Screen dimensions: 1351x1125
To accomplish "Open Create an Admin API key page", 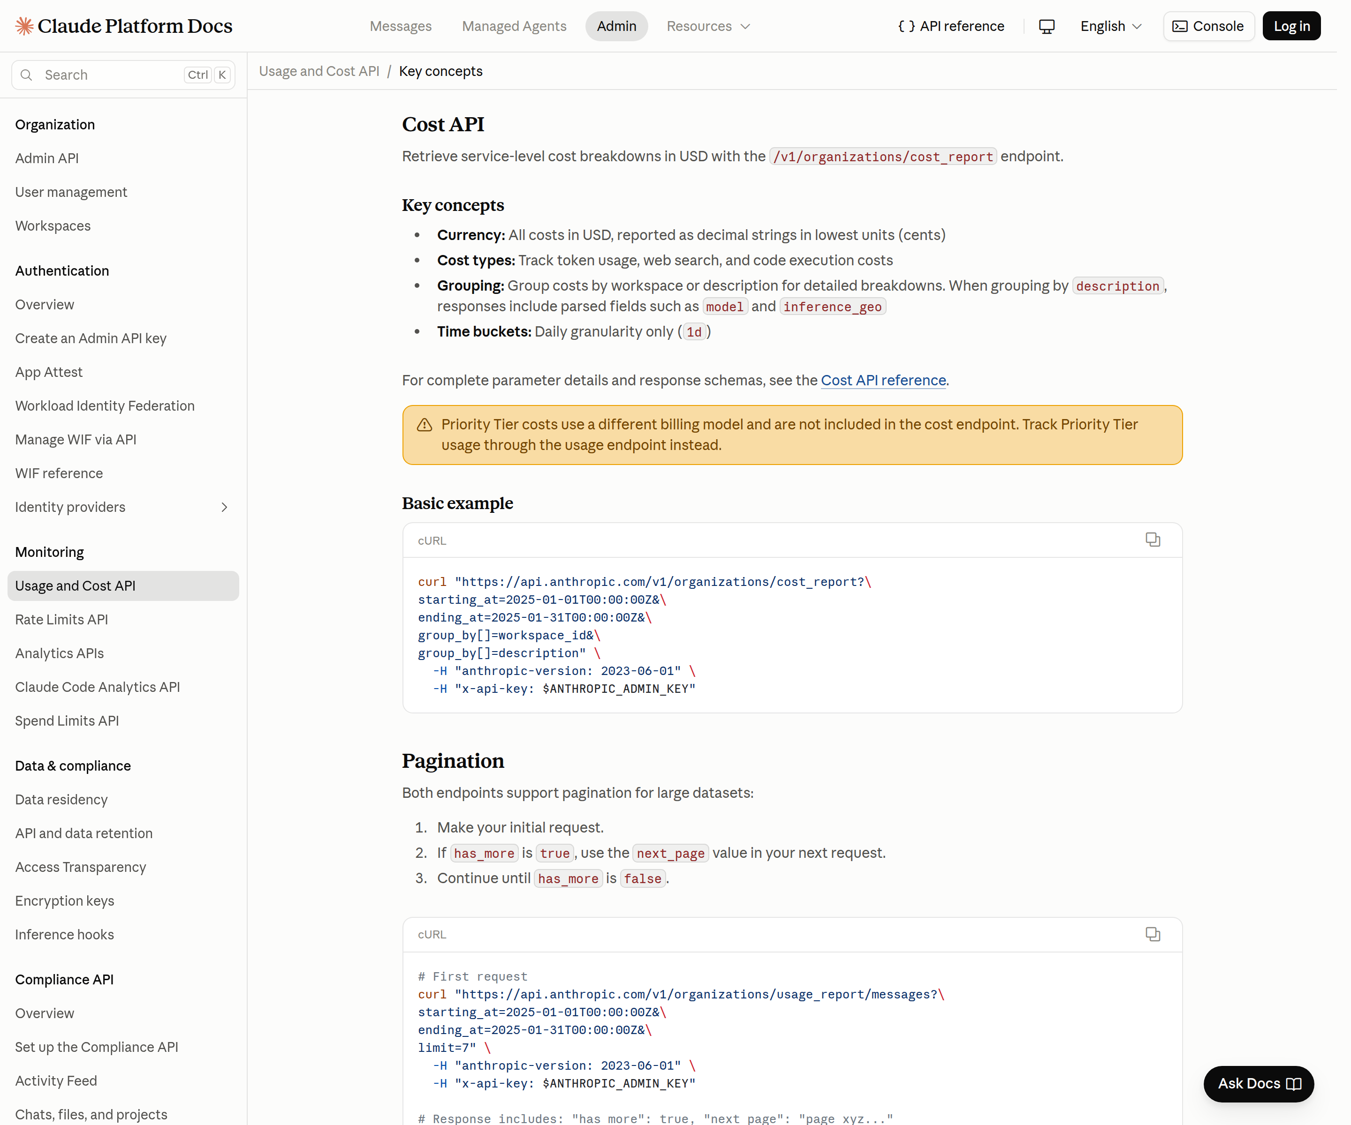I will (92, 342).
